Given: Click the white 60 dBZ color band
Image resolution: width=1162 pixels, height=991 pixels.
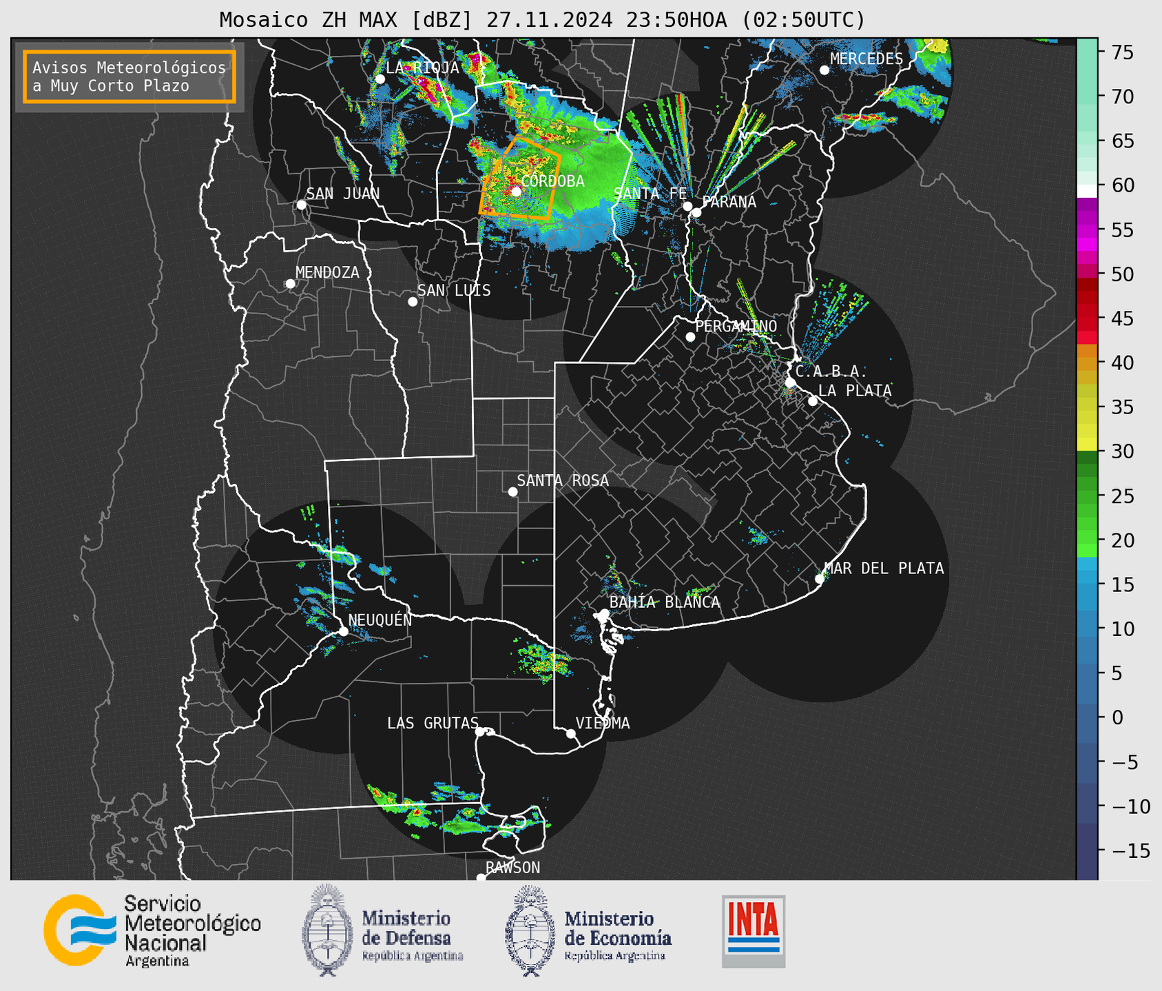Looking at the screenshot, I should click(1087, 191).
